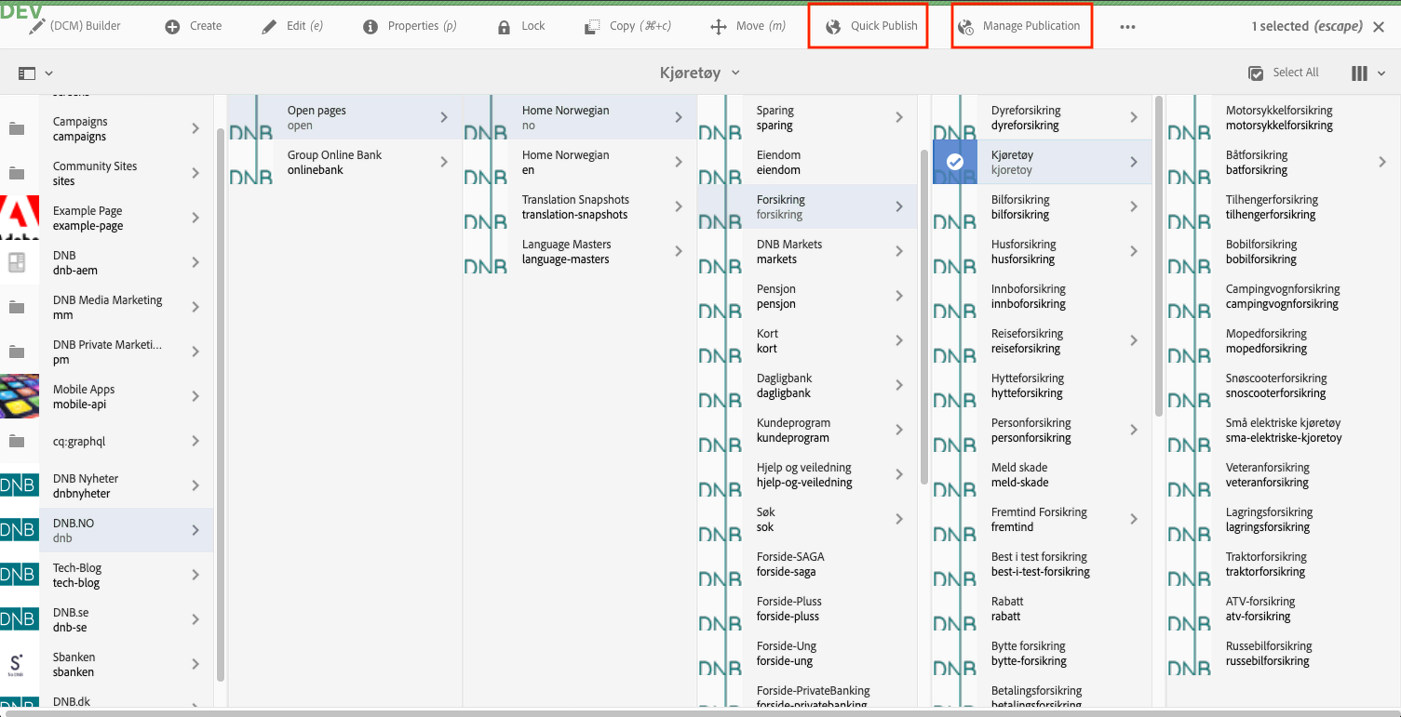
Task: Click the Copy icon in toolbar
Action: pyautogui.click(x=592, y=26)
